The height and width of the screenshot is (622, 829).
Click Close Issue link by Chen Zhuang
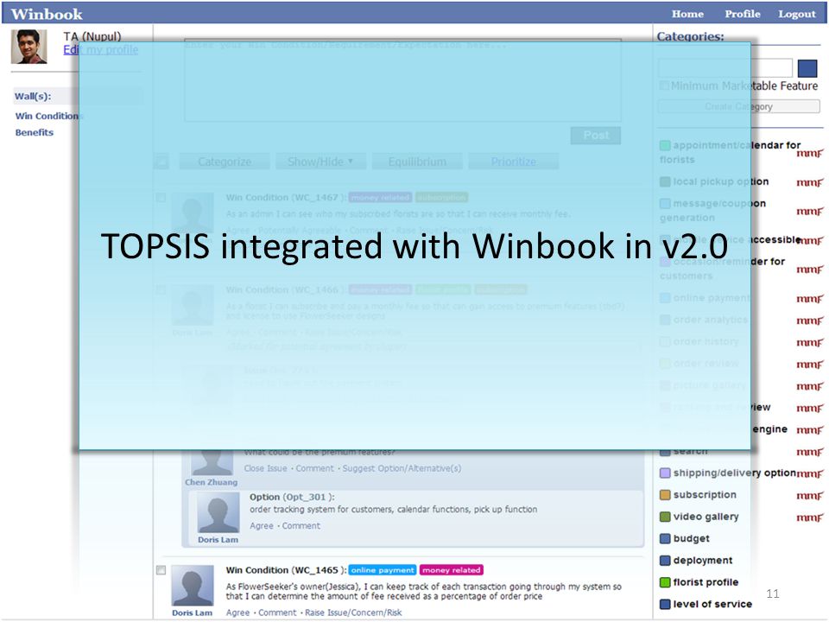point(265,468)
